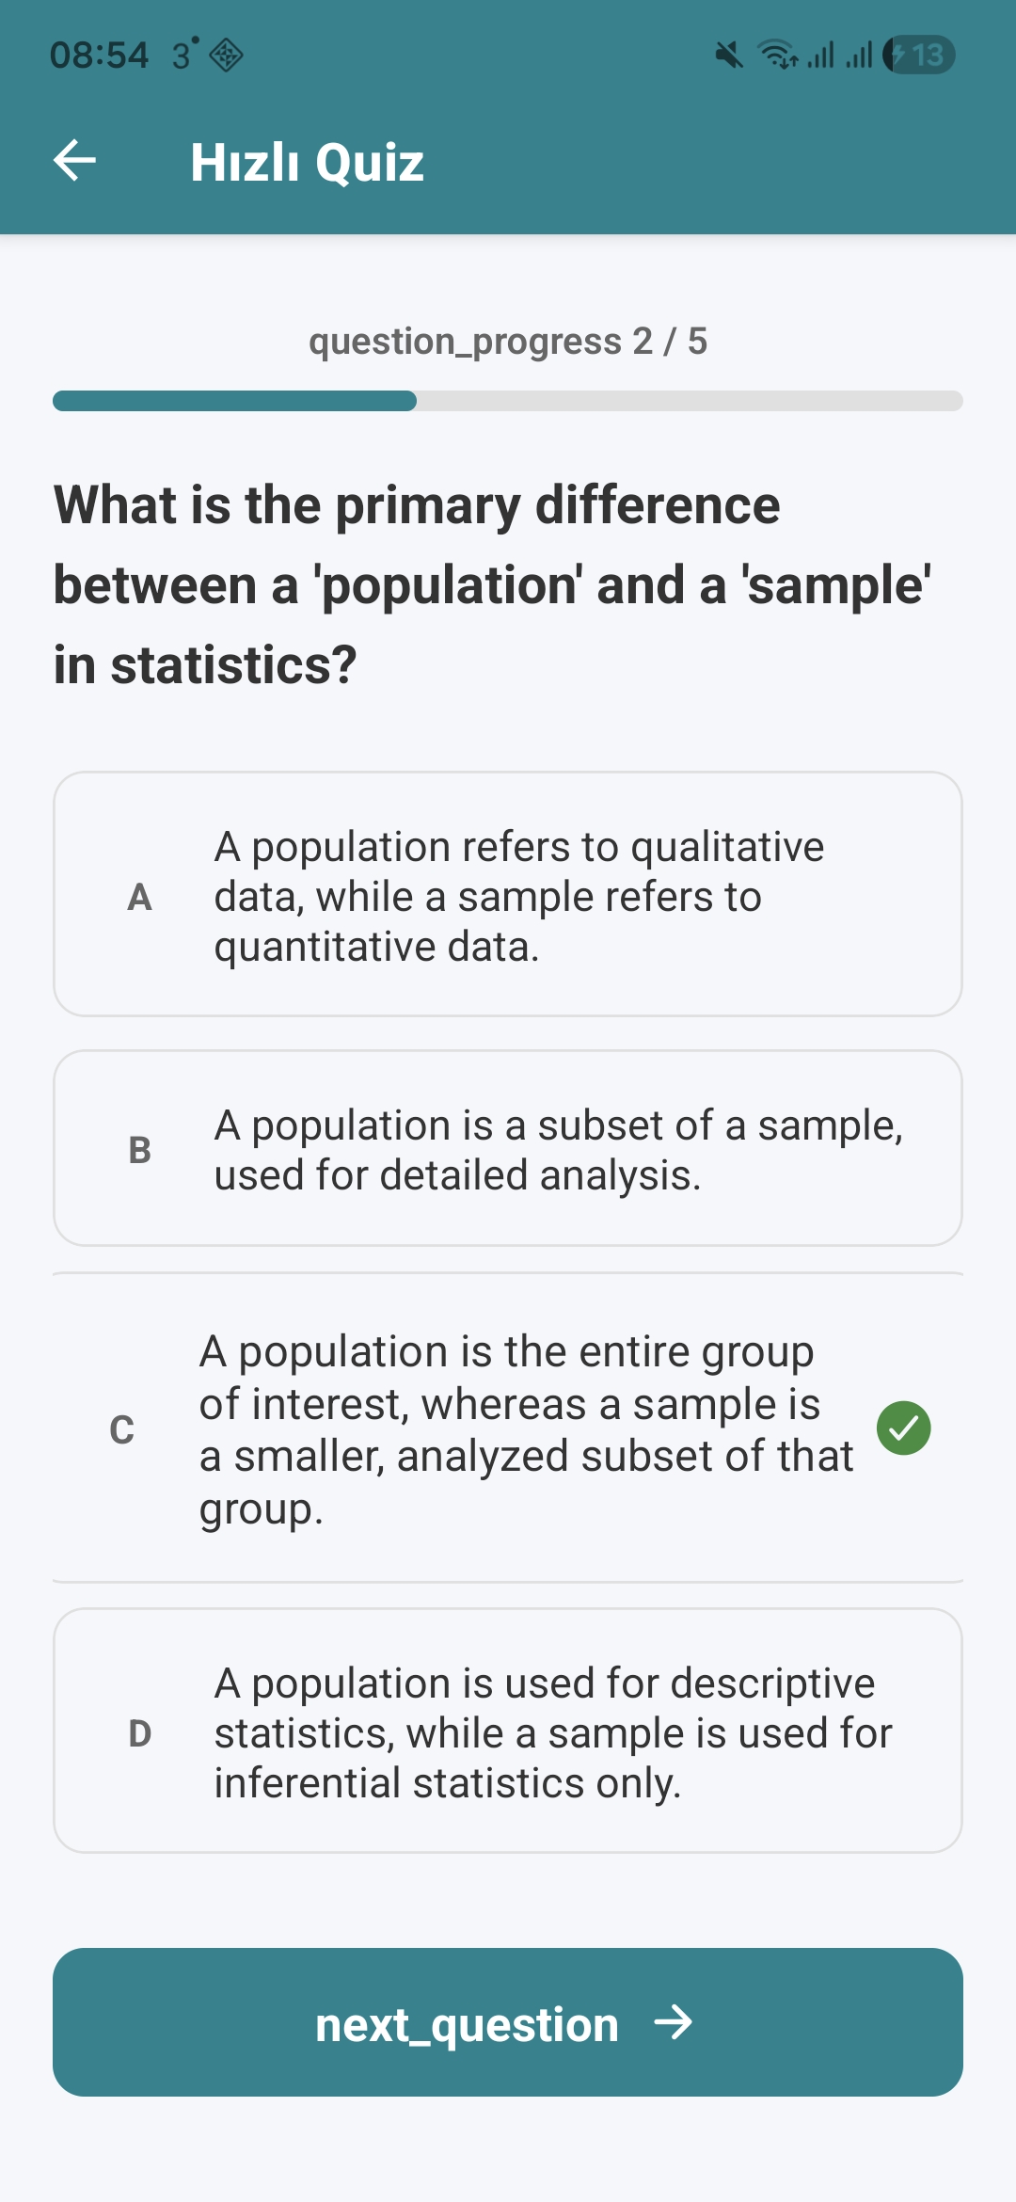Image resolution: width=1016 pixels, height=2202 pixels.
Task: Select answer D about descriptive statistics
Action: pyautogui.click(x=508, y=1731)
